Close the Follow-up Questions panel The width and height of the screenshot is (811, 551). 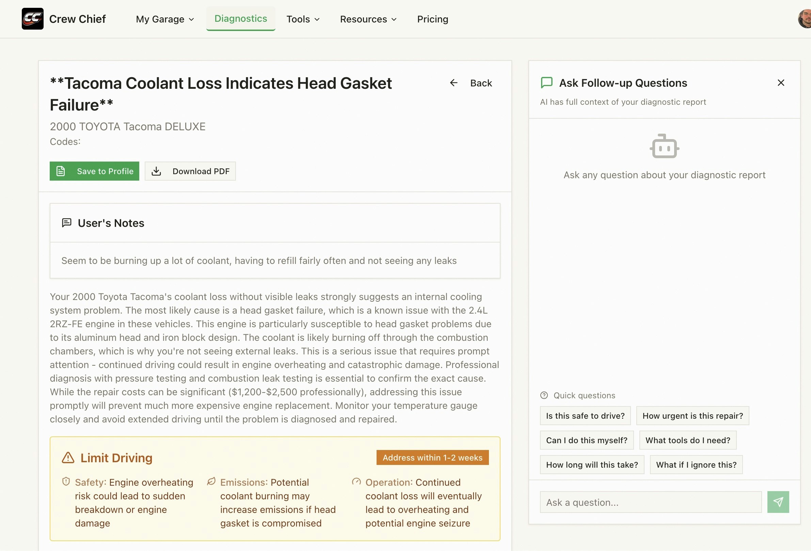pyautogui.click(x=781, y=83)
